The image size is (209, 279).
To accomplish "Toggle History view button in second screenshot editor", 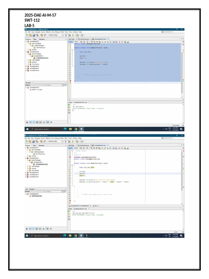I will pyautogui.click(x=76, y=148).
